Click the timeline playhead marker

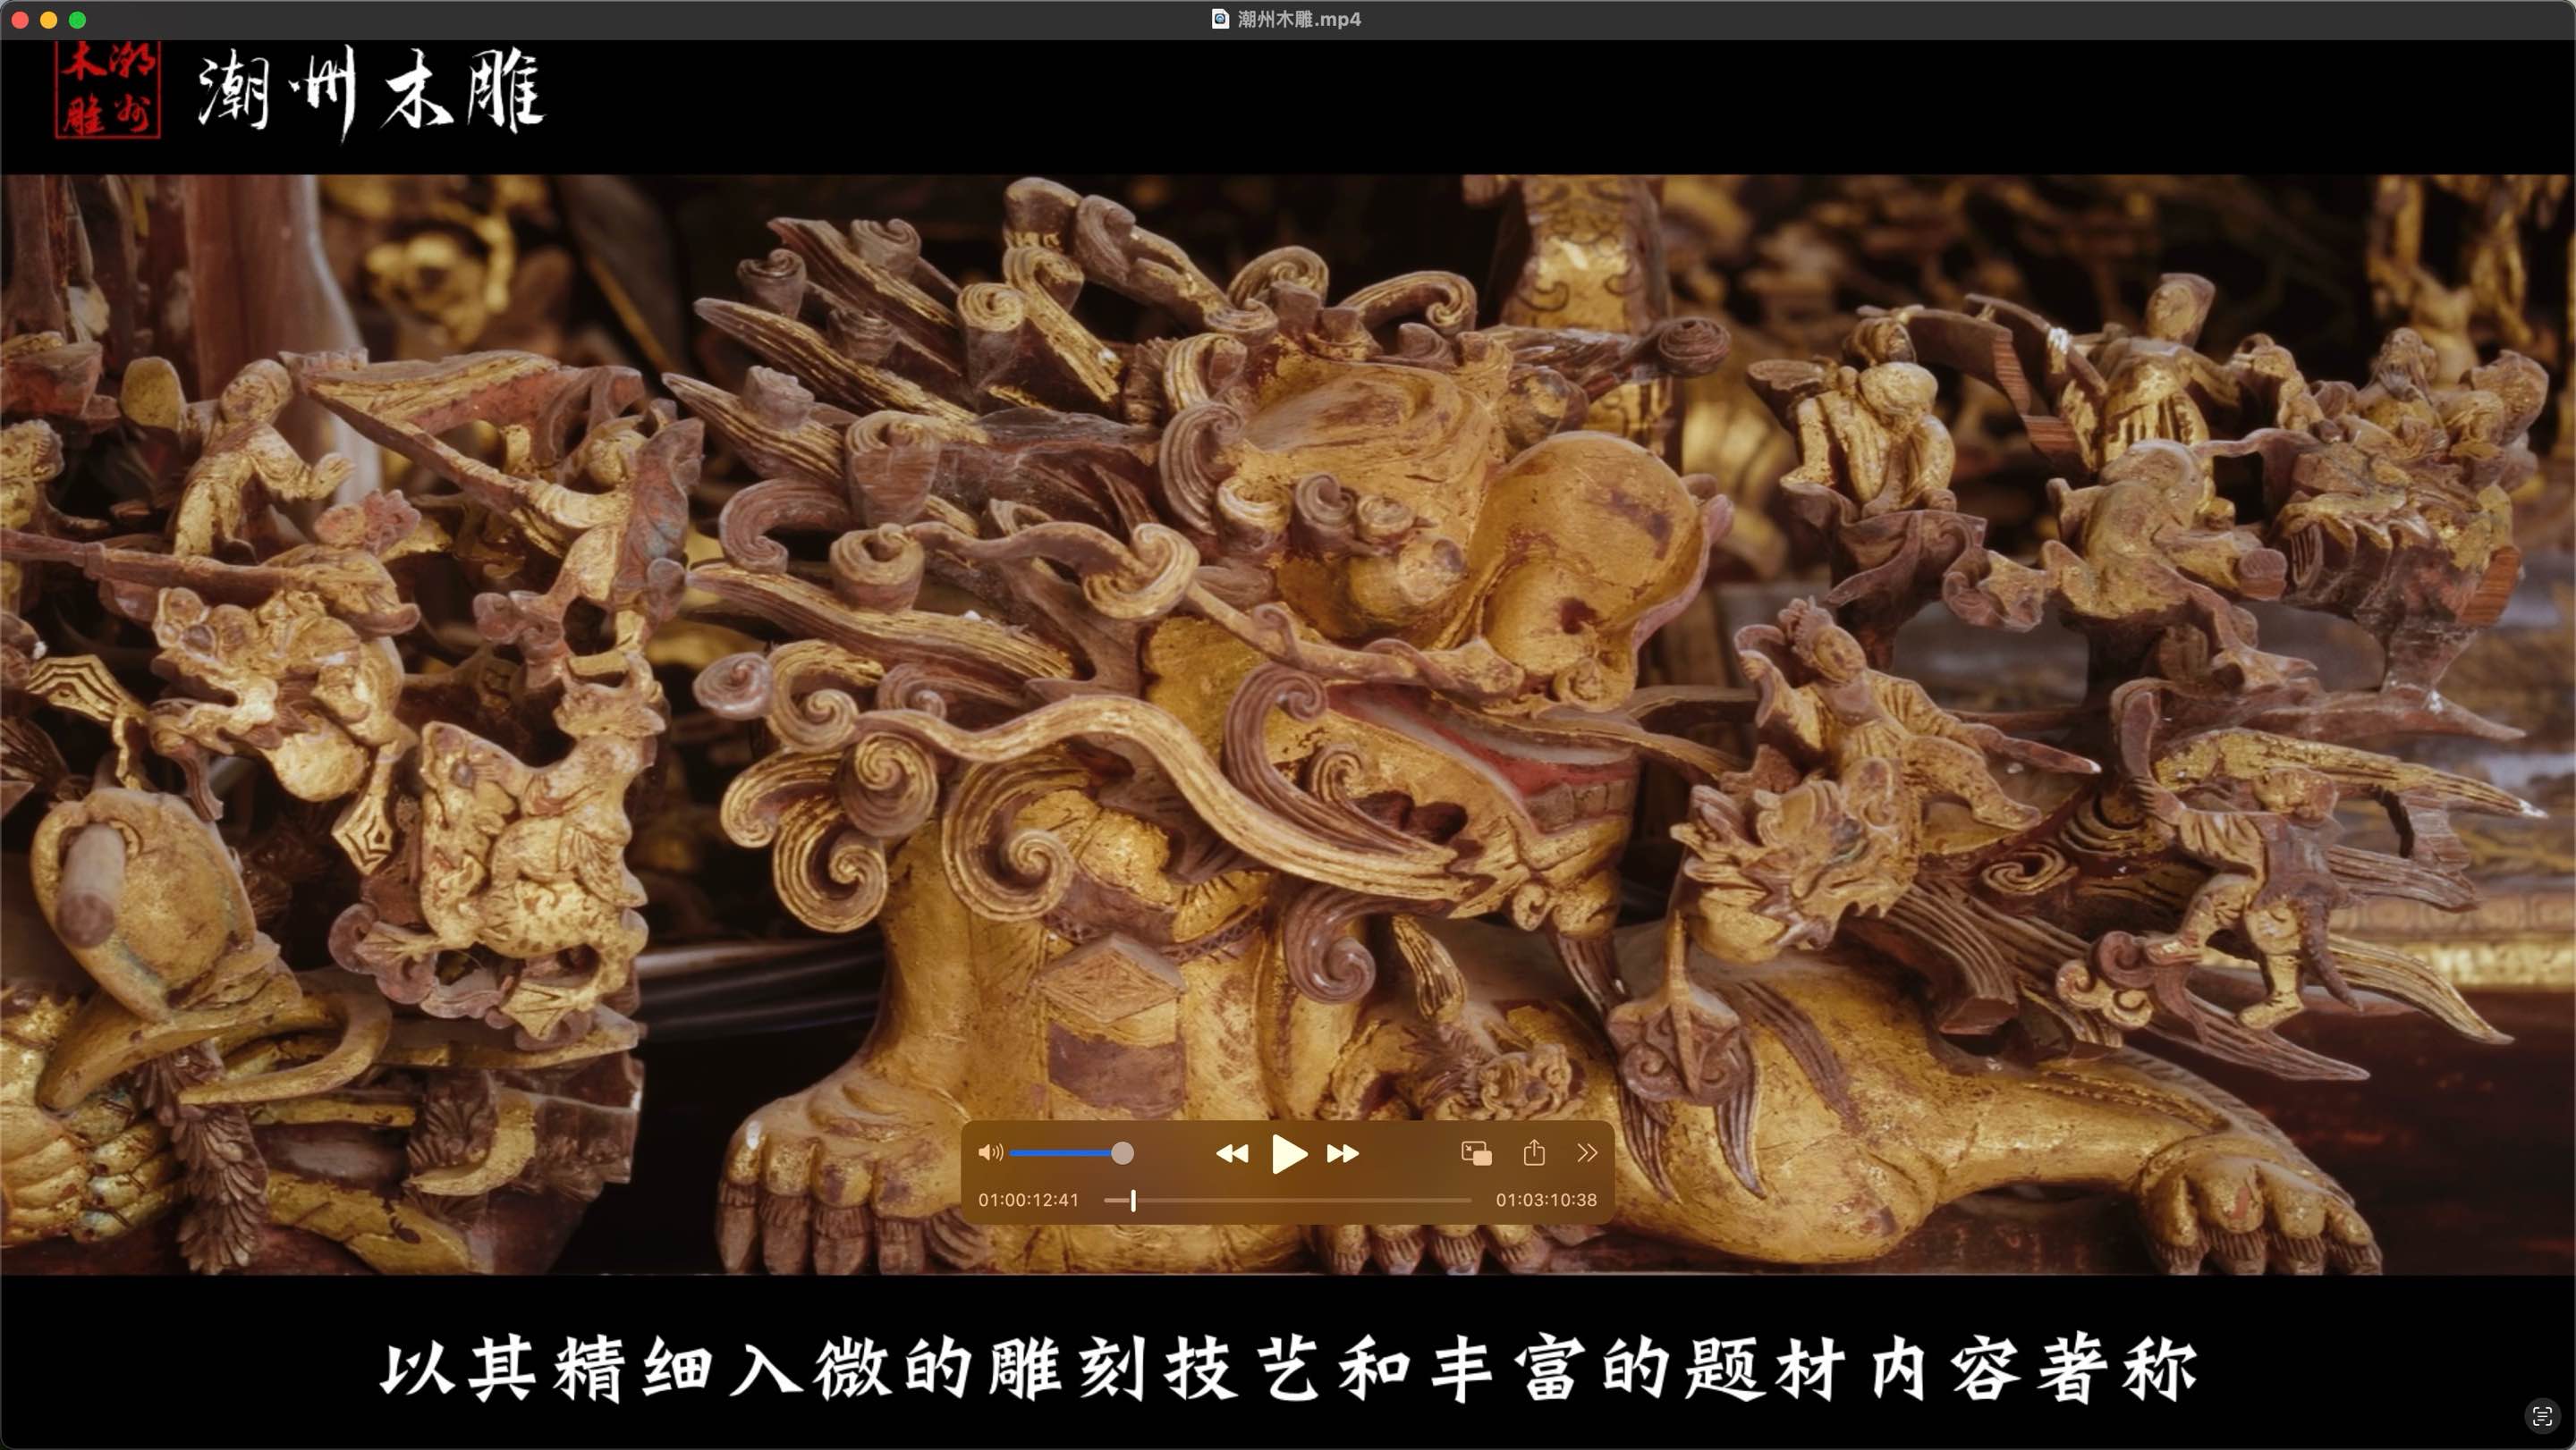coord(1133,1201)
